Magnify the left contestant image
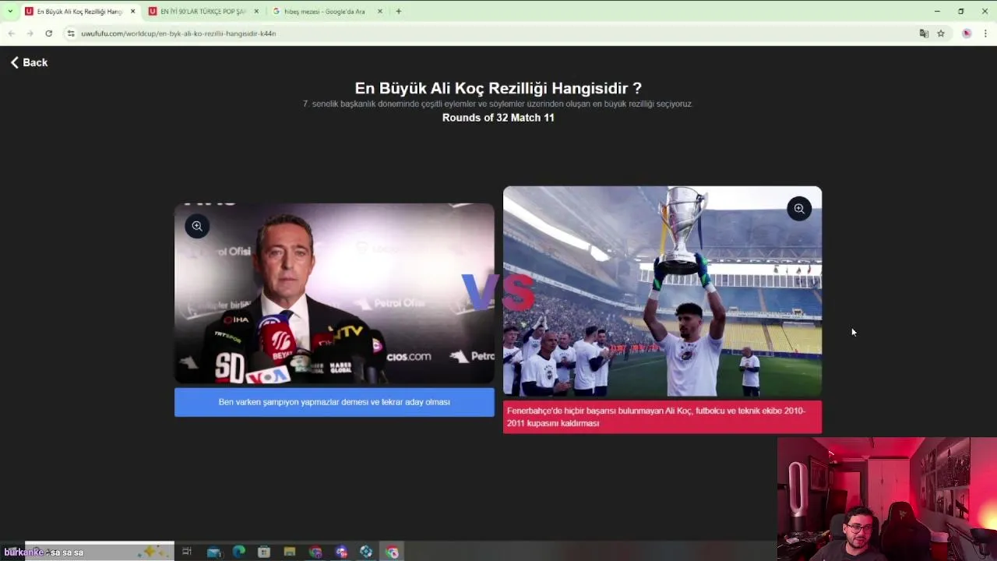This screenshot has height=561, width=997. click(x=197, y=226)
